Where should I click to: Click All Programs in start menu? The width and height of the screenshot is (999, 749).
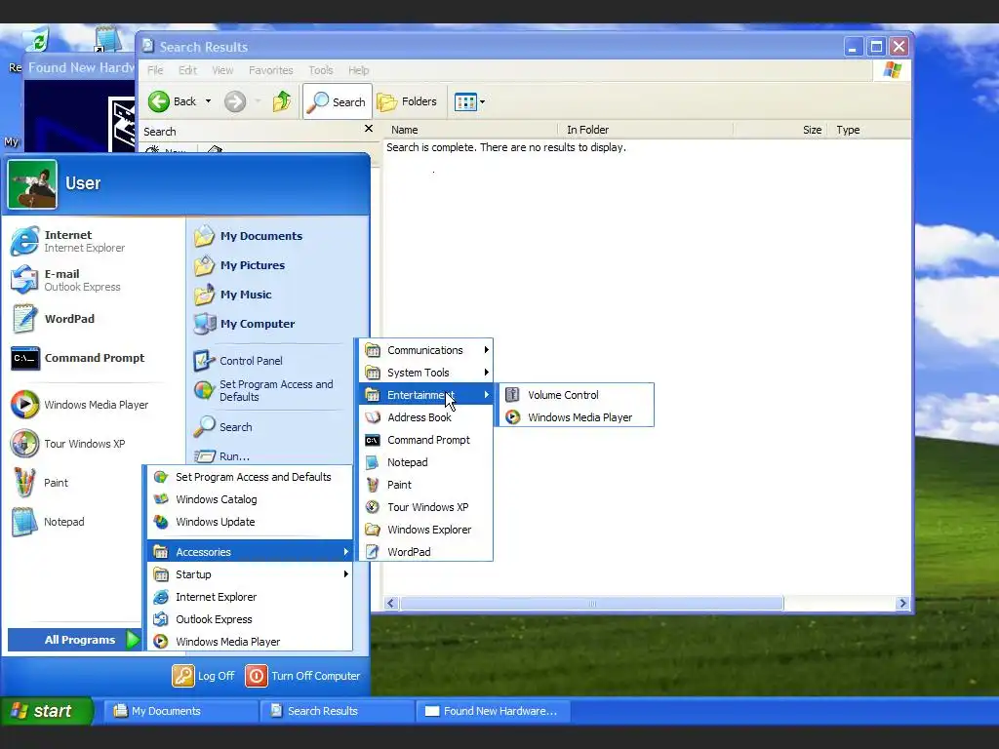pyautogui.click(x=74, y=640)
